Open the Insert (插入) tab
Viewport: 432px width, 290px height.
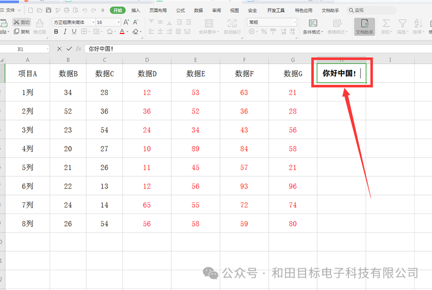point(135,10)
